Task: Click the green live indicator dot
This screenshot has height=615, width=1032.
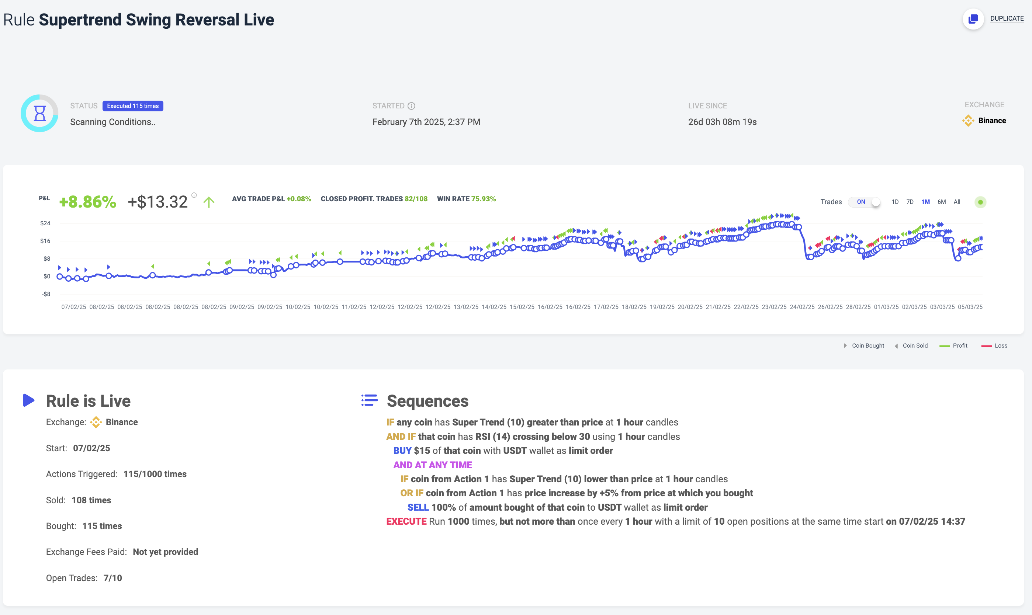Action: point(980,202)
